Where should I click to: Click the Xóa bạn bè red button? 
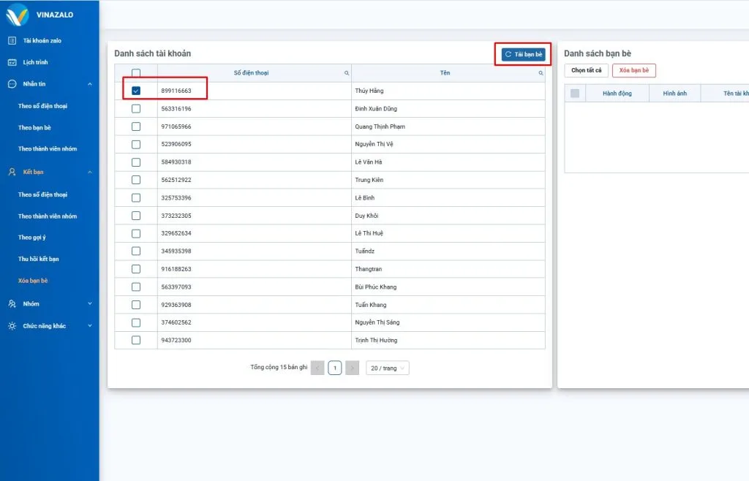point(633,70)
